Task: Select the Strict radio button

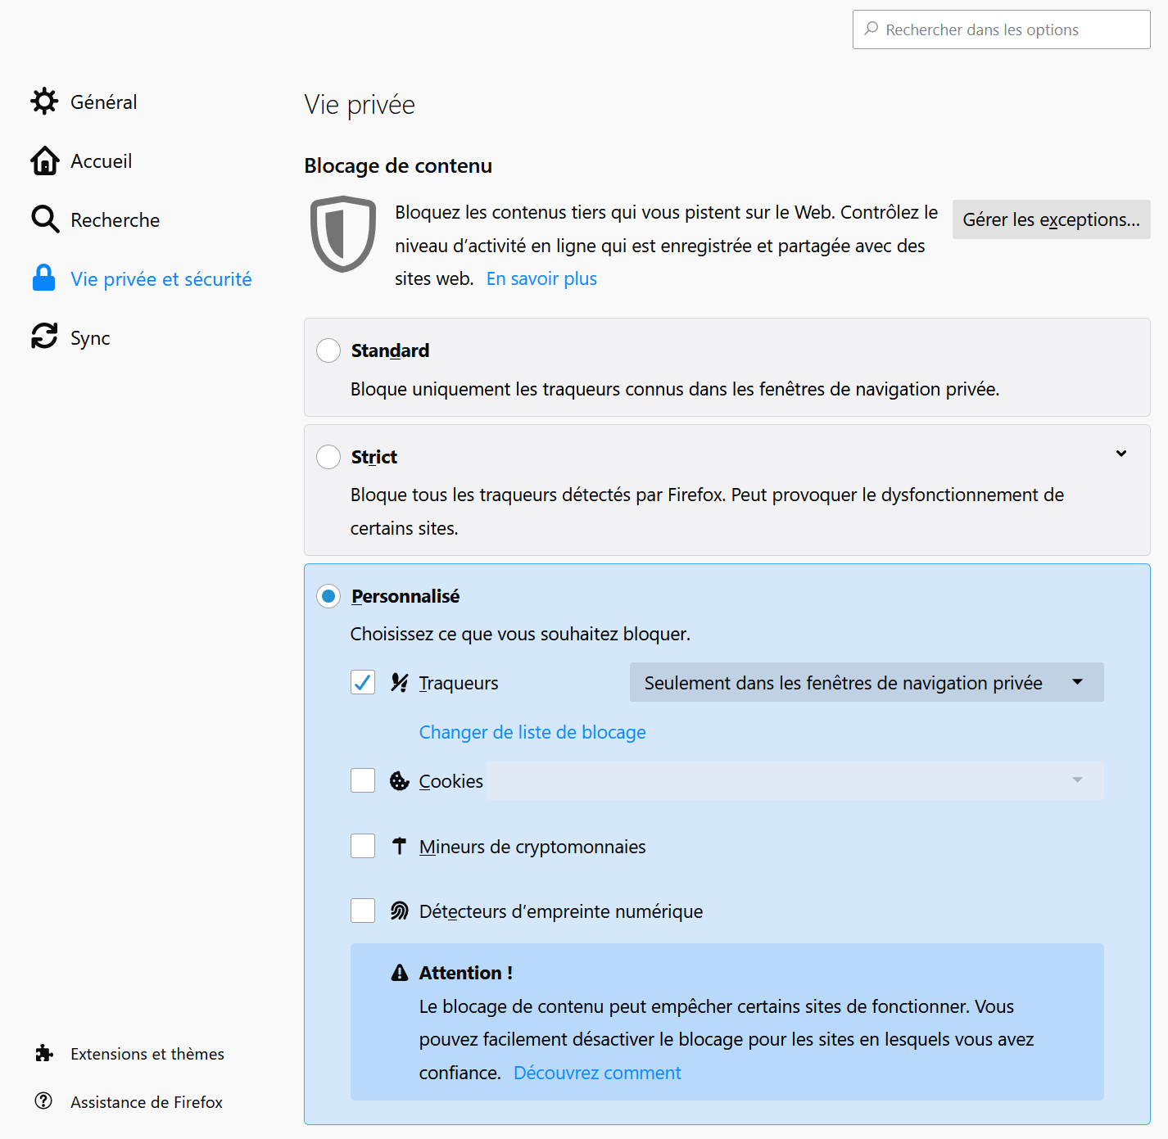Action: point(328,457)
